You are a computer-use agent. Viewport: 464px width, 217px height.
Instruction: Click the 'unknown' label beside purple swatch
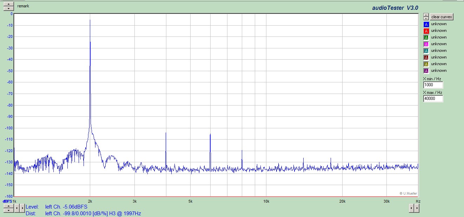coord(439,71)
